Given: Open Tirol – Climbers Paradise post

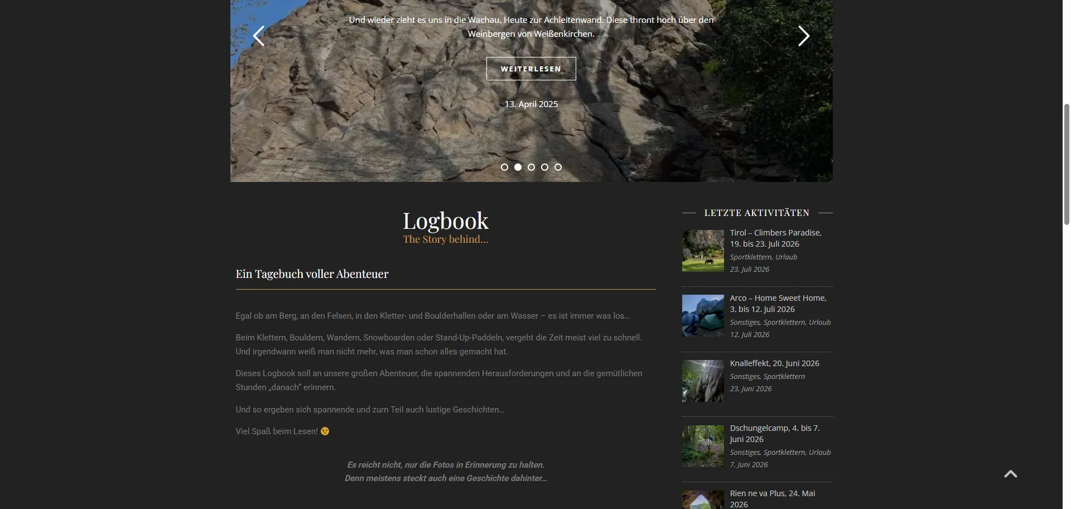Looking at the screenshot, I should [776, 238].
